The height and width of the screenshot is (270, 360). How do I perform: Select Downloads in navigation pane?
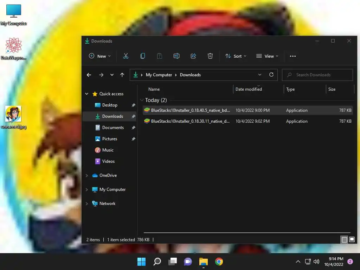(x=110, y=116)
